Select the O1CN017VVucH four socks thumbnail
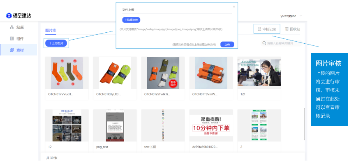The width and height of the screenshot is (349, 161). [x=67, y=73]
